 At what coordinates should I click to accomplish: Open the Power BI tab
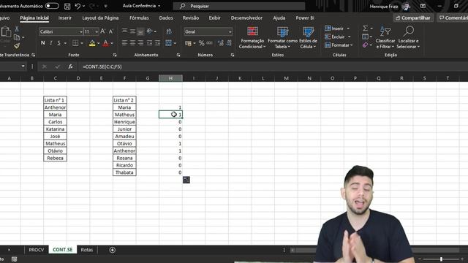point(305,18)
